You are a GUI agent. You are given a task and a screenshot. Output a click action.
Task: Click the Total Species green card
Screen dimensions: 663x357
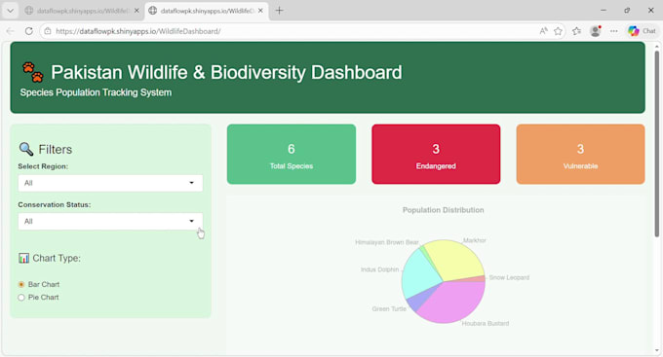click(292, 154)
